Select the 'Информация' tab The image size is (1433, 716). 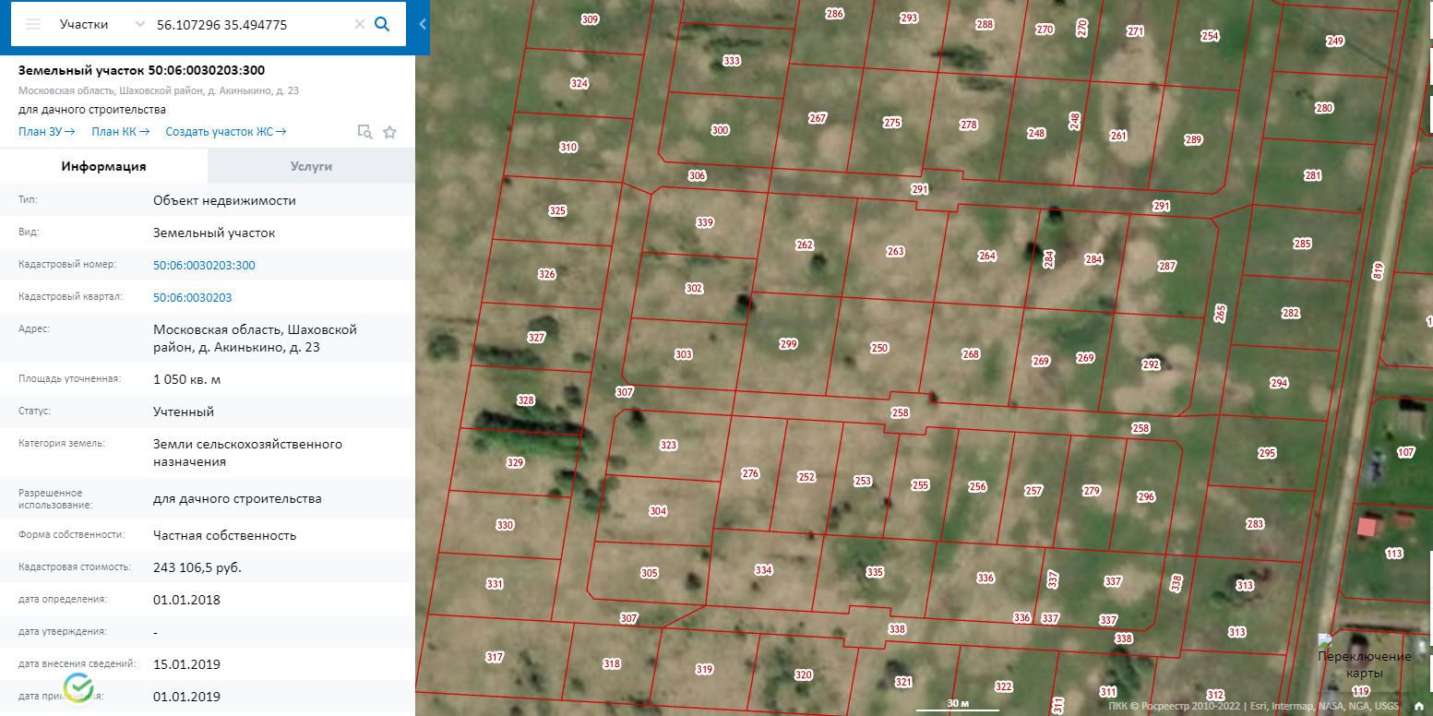click(103, 167)
